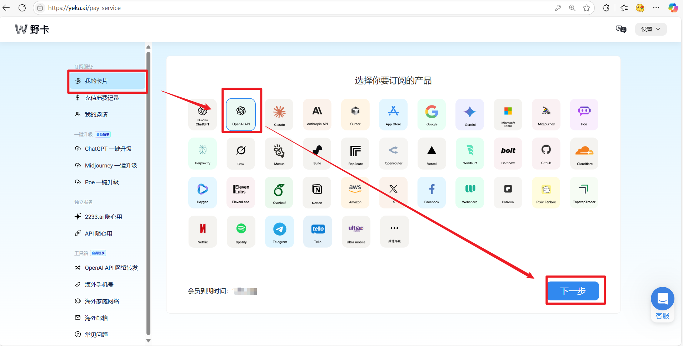Viewport: 683px width, 346px height.
Task: Open the 其他场景 (other scenarios) card
Action: coord(394,232)
